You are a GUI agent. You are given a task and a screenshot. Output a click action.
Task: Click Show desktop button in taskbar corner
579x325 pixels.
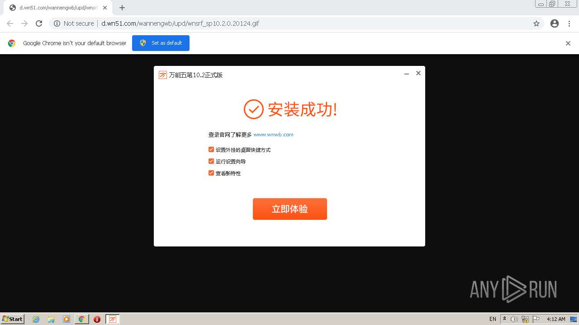pos(574,319)
